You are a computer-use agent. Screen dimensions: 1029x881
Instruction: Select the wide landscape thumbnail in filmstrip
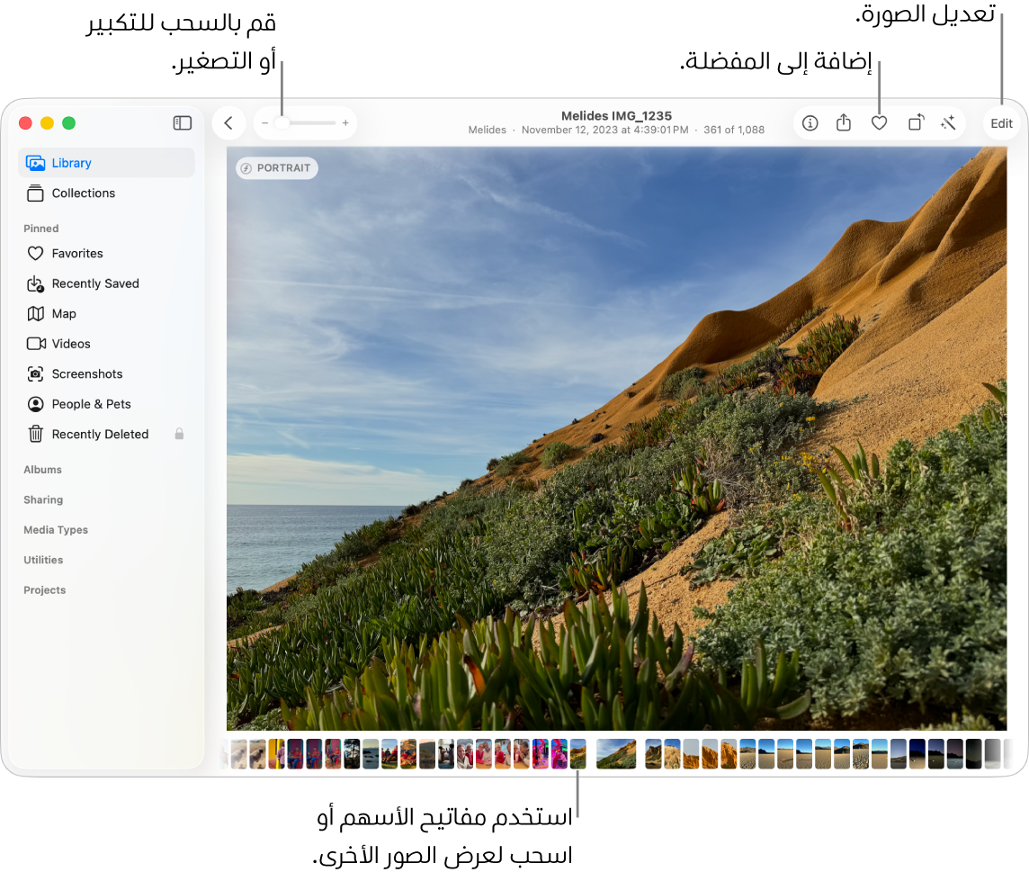pos(616,754)
